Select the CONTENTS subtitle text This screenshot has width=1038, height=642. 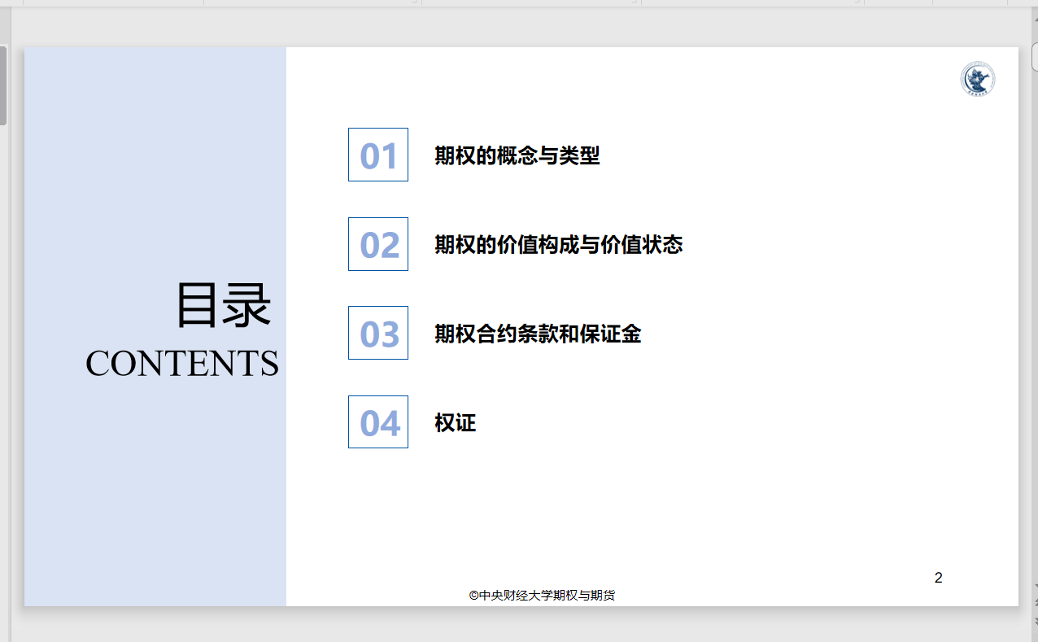182,364
